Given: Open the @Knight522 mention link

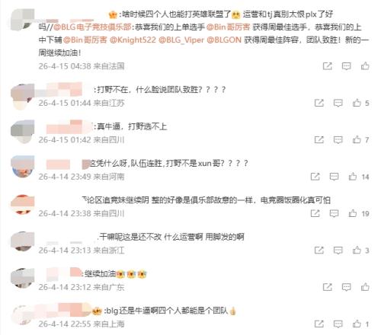Looking at the screenshot, I should coord(133,40).
